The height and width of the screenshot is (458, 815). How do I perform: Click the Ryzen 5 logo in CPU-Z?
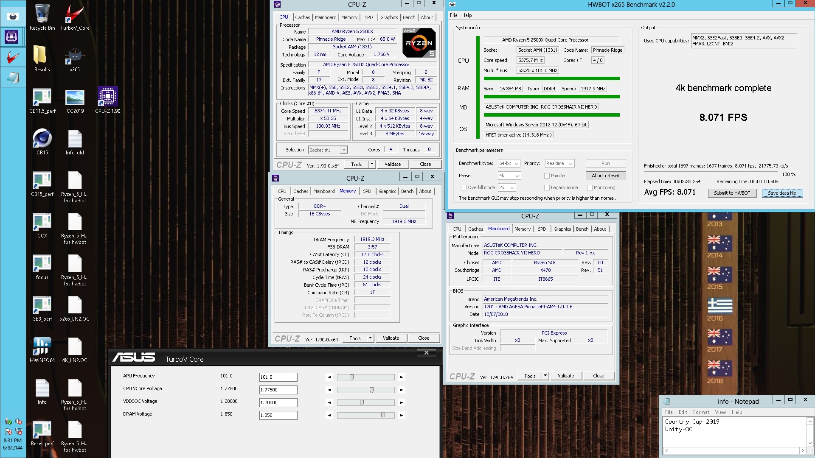419,43
